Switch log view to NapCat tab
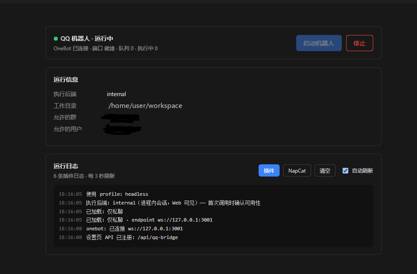 (297, 170)
